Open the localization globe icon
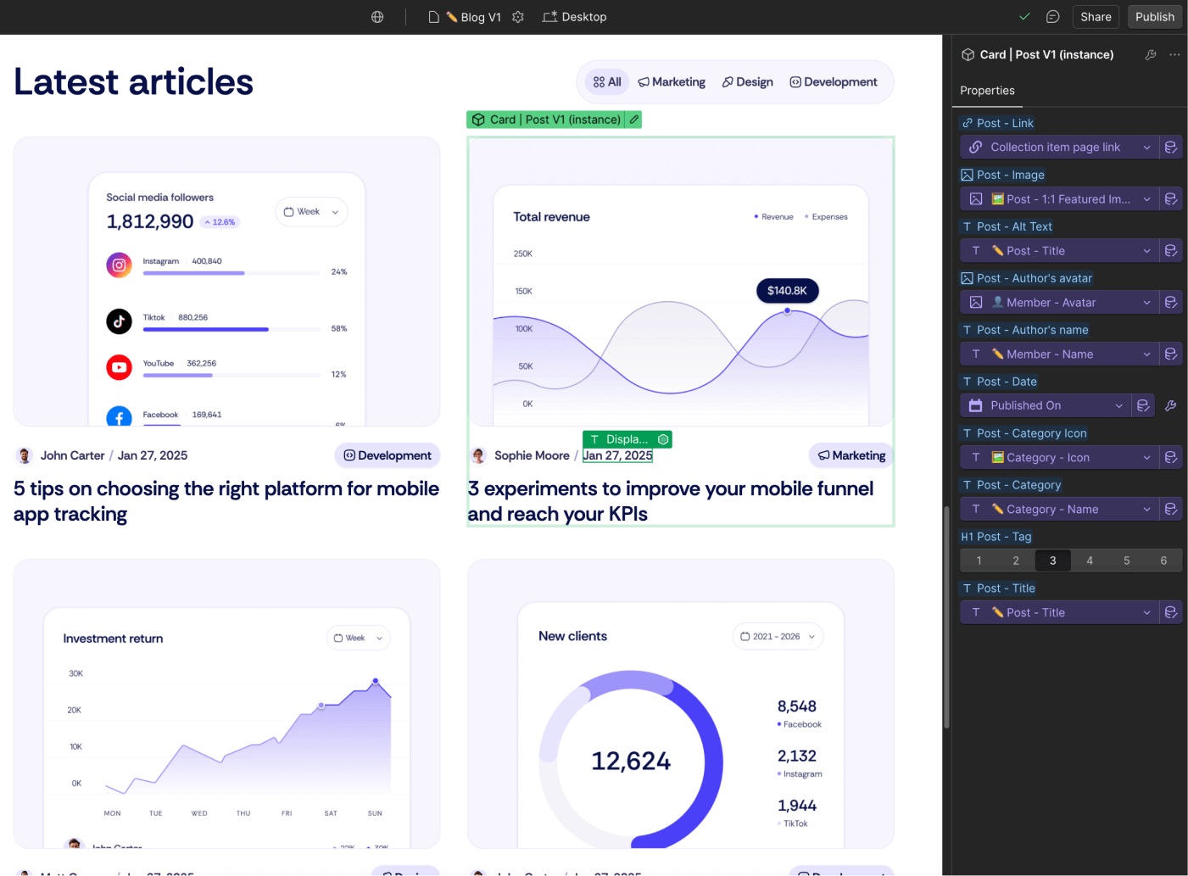Viewport: 1188px width, 876px height. click(x=376, y=16)
